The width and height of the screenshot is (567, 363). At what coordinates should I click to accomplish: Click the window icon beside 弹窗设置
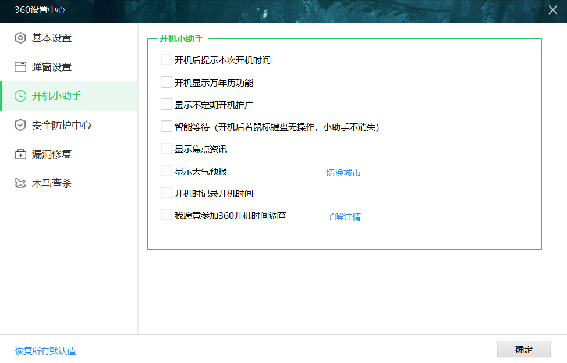(x=20, y=67)
